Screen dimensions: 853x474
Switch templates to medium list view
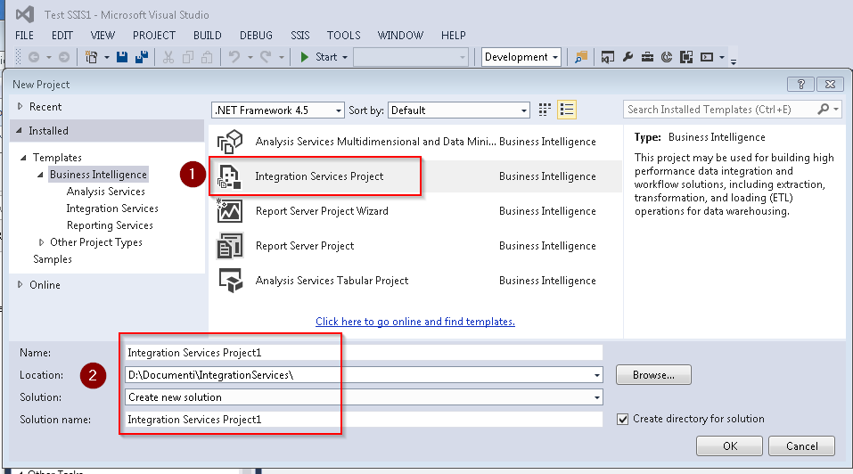click(567, 110)
